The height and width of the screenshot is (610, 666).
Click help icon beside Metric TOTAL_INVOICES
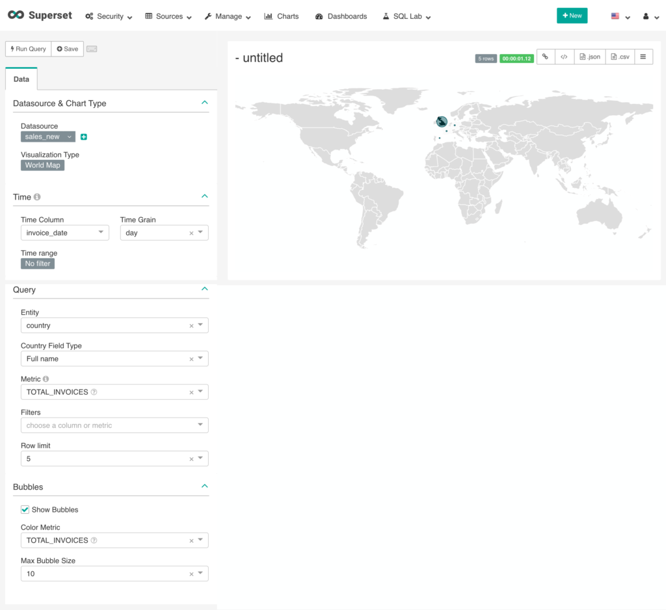pyautogui.click(x=94, y=392)
